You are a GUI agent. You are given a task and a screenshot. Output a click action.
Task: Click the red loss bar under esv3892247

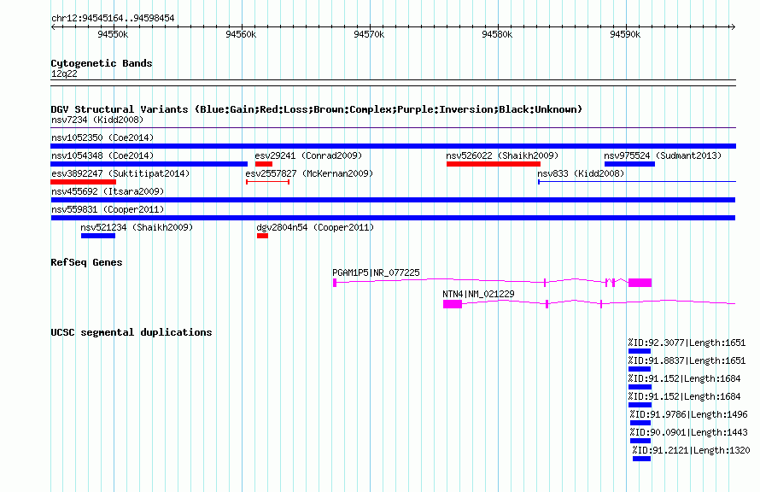(x=84, y=182)
